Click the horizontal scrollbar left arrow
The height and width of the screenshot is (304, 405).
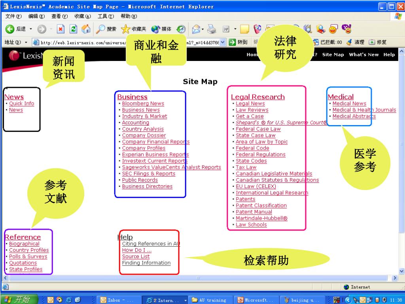(x=5, y=278)
